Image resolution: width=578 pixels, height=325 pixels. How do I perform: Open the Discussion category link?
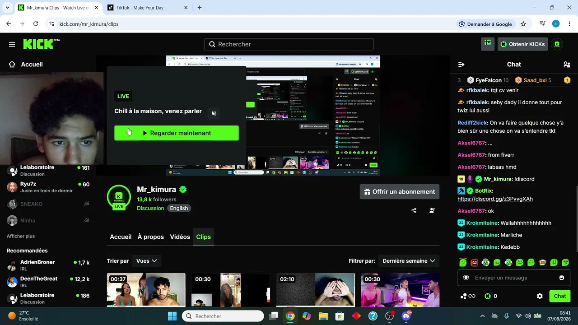click(x=150, y=208)
